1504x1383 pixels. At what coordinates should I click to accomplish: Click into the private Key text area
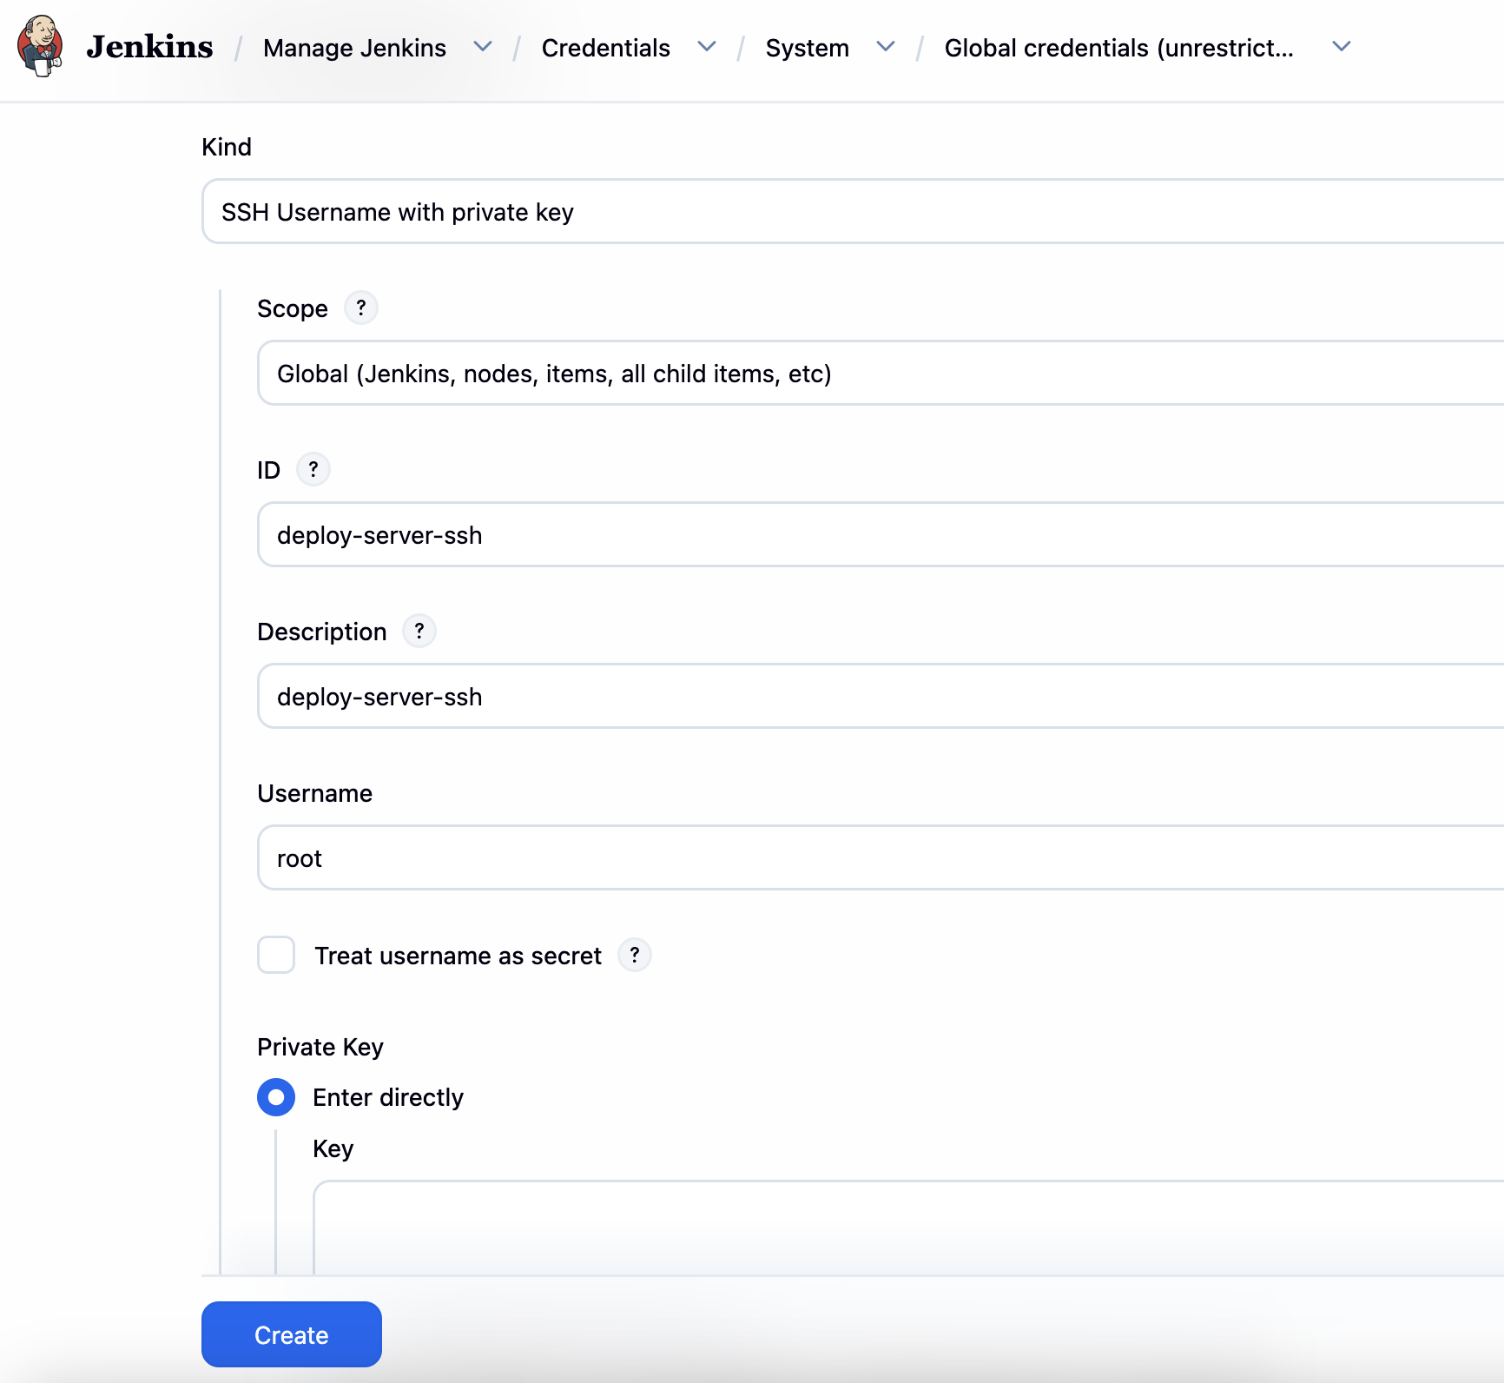point(903,1225)
